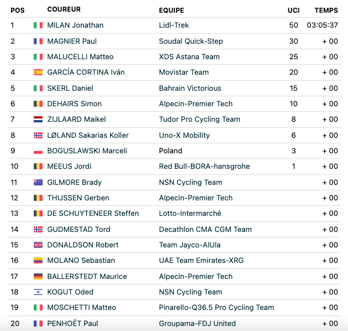Click the TEMPS column header
Viewport: 348px width, 331px height.
(326, 11)
